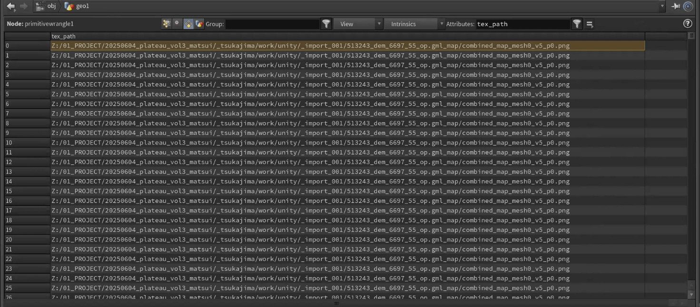The image size is (700, 307).
Task: Switch spreadsheet to Vertices mode
Action: point(177,24)
